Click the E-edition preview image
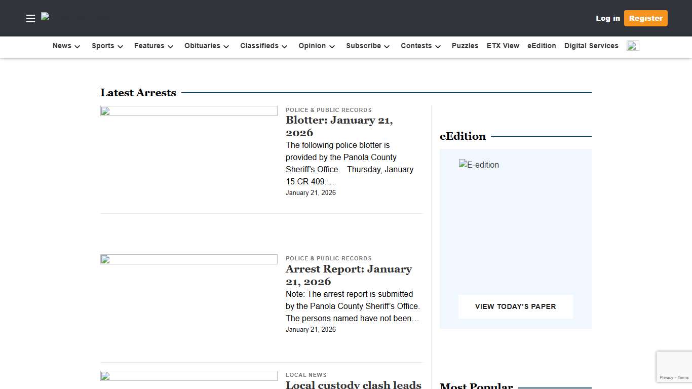The image size is (692, 389). (x=479, y=165)
